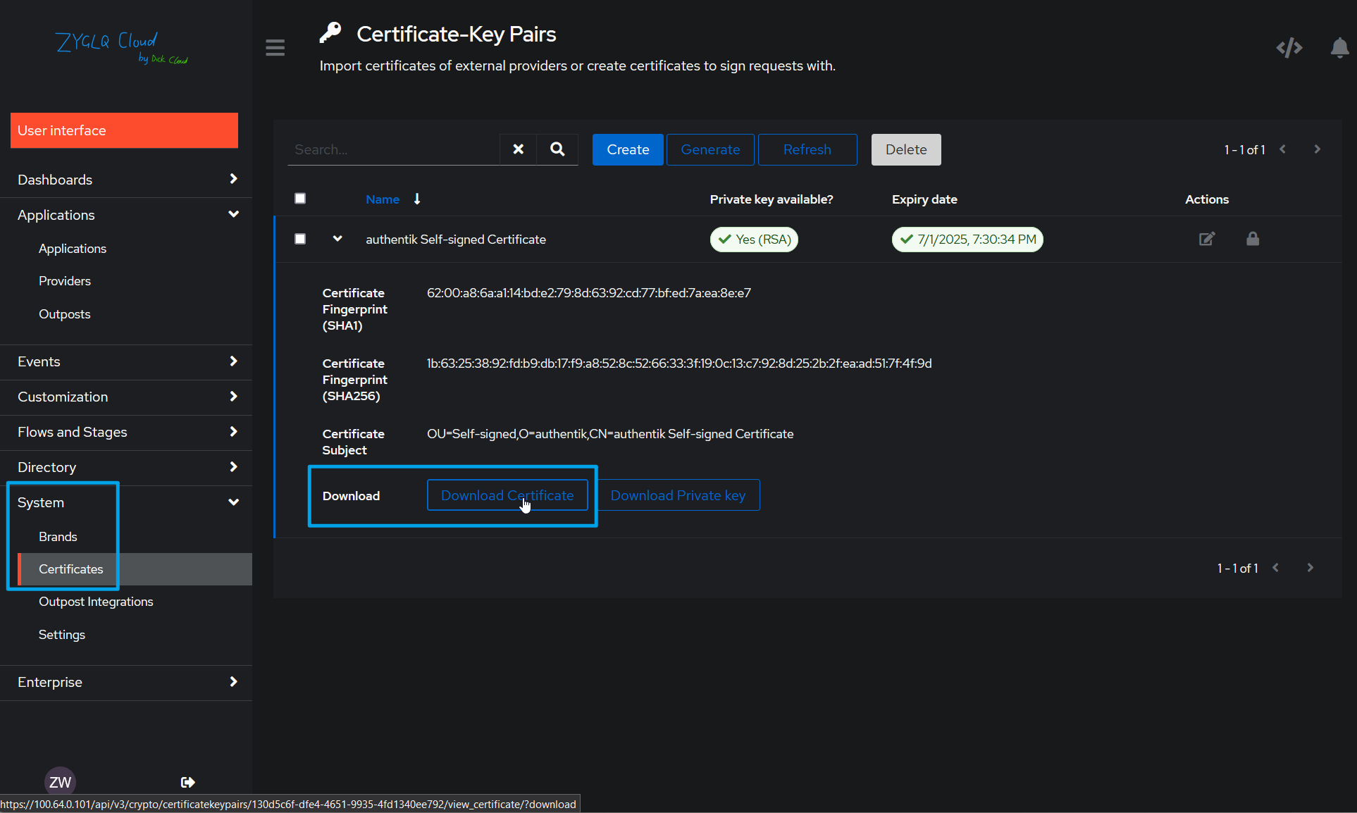Image resolution: width=1357 pixels, height=813 pixels.
Task: Click the sign-out icon at sidebar bottom
Action: (x=187, y=782)
